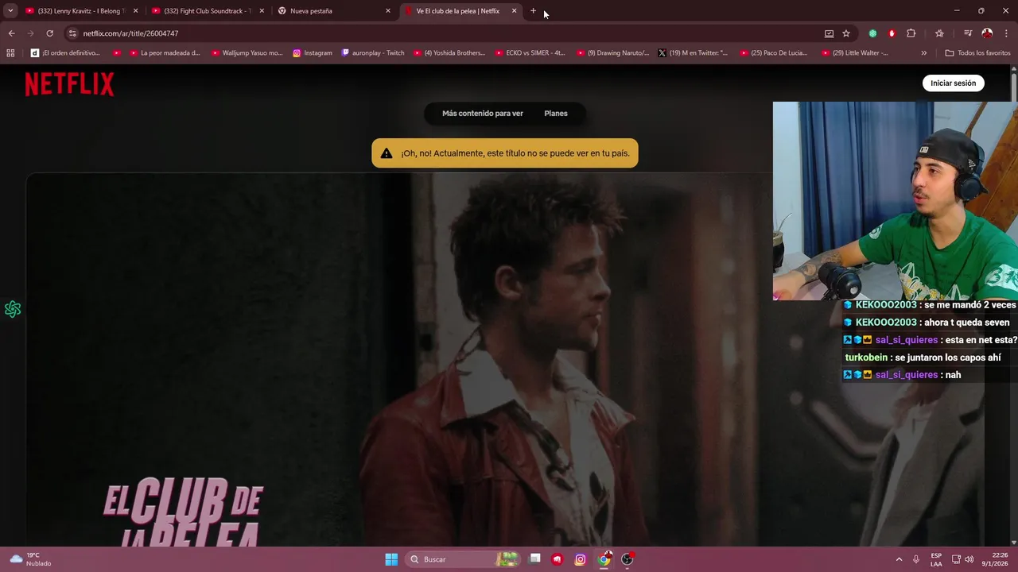Expand the tab search dropdown arrow
The height and width of the screenshot is (572, 1018).
10,11
